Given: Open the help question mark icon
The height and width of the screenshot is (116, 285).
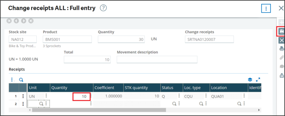Looking at the screenshot, I should click(103, 8).
